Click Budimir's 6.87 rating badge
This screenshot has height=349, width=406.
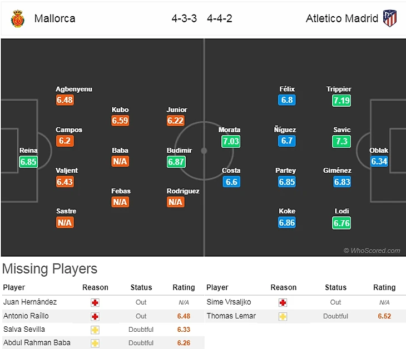point(176,161)
